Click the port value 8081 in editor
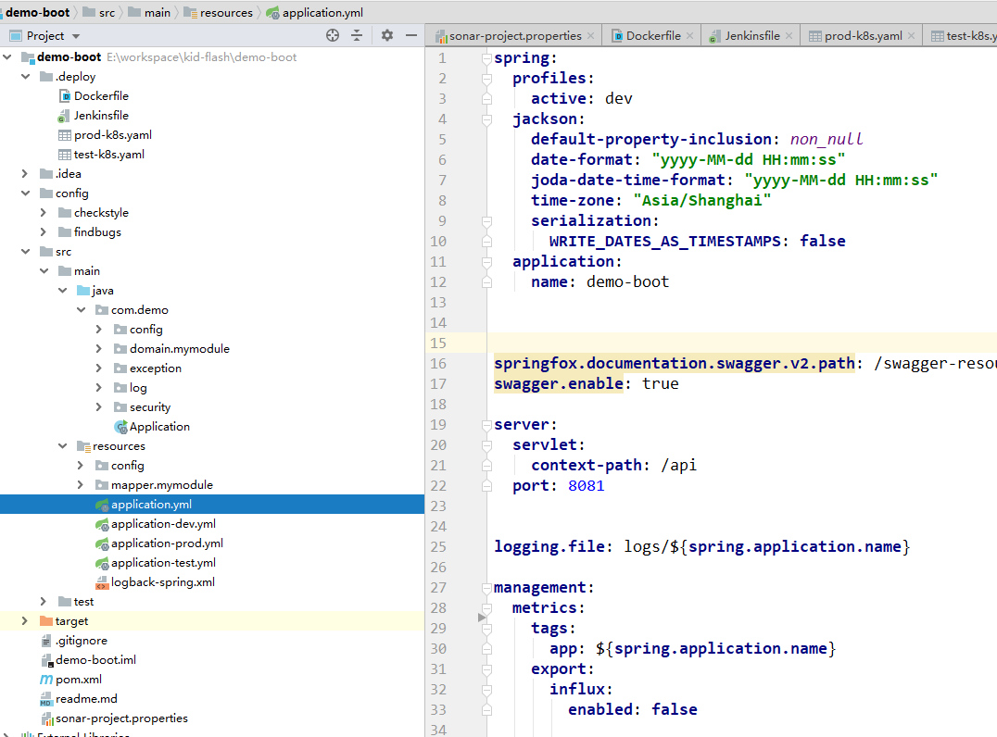 click(586, 485)
